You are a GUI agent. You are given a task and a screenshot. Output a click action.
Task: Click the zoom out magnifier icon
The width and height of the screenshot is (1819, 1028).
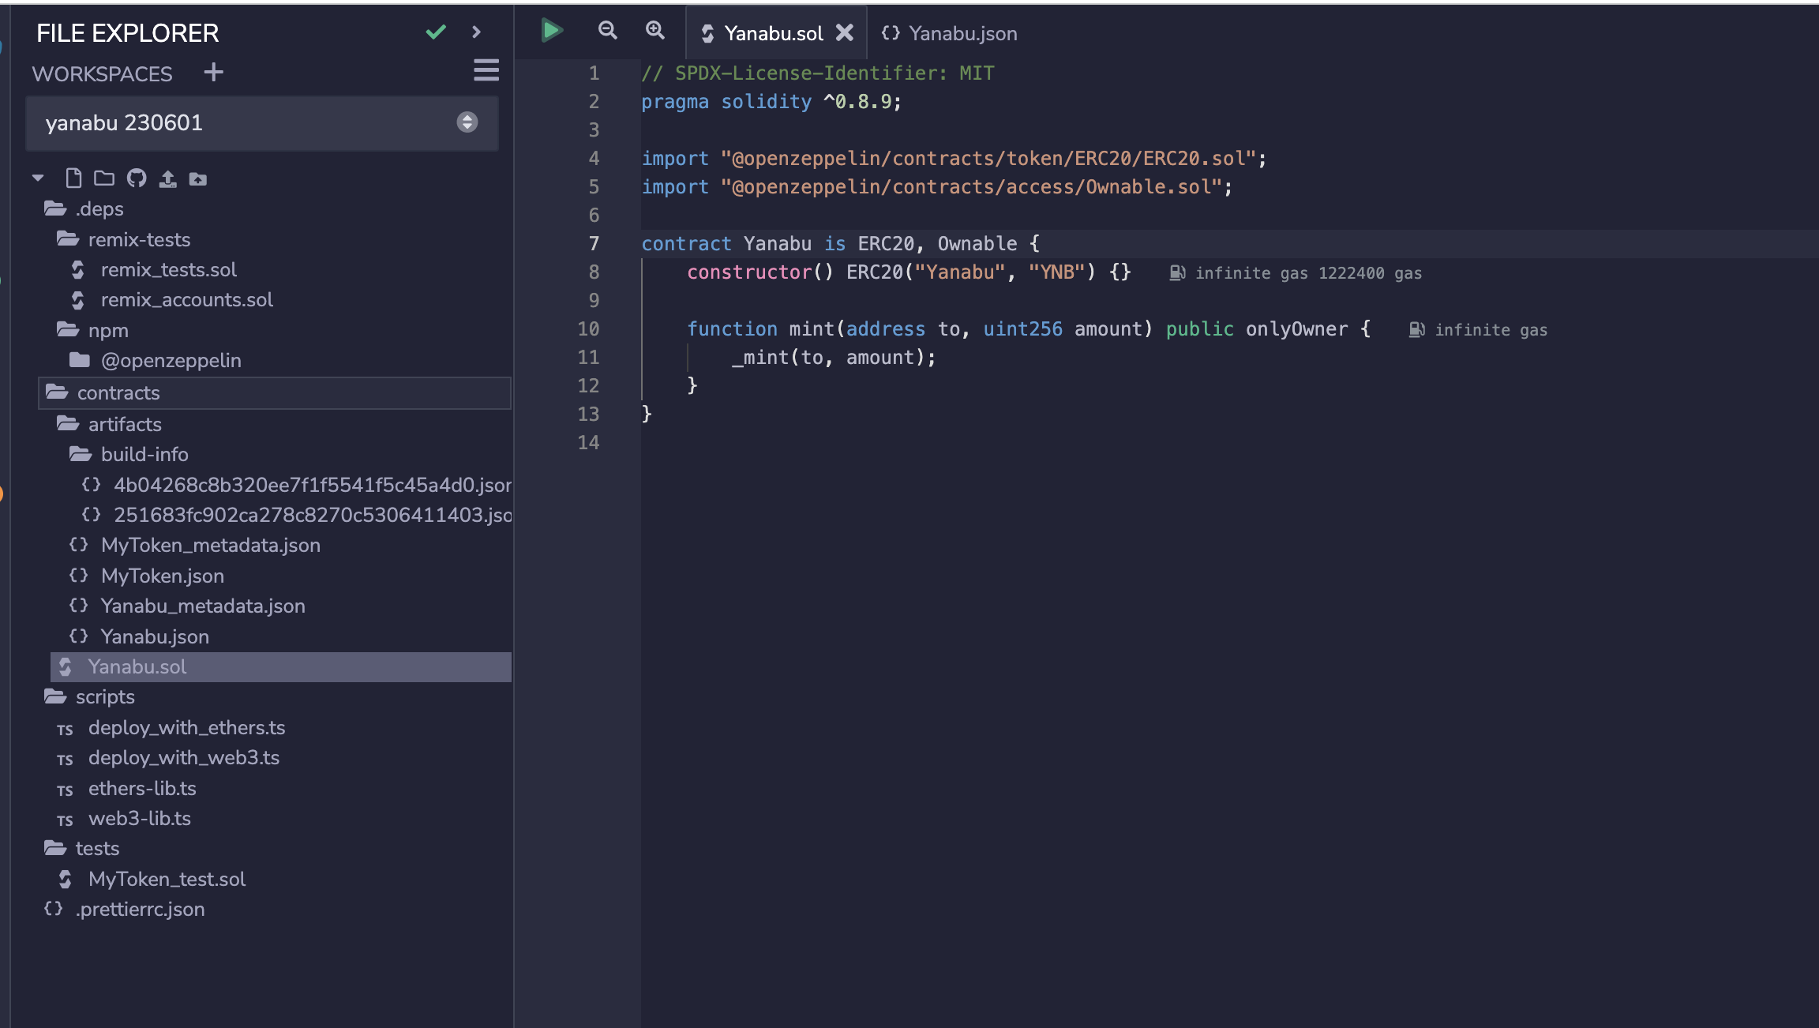click(x=607, y=32)
